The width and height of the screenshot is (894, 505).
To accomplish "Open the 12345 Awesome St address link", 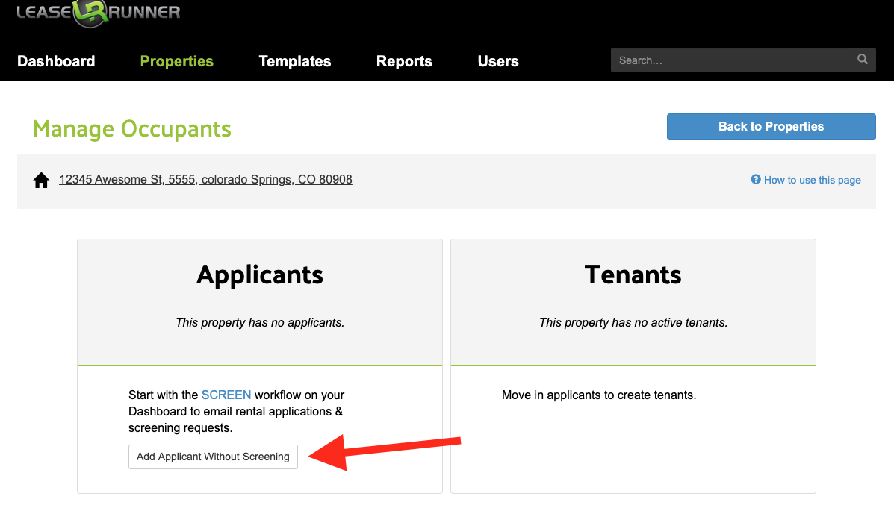I will point(205,180).
